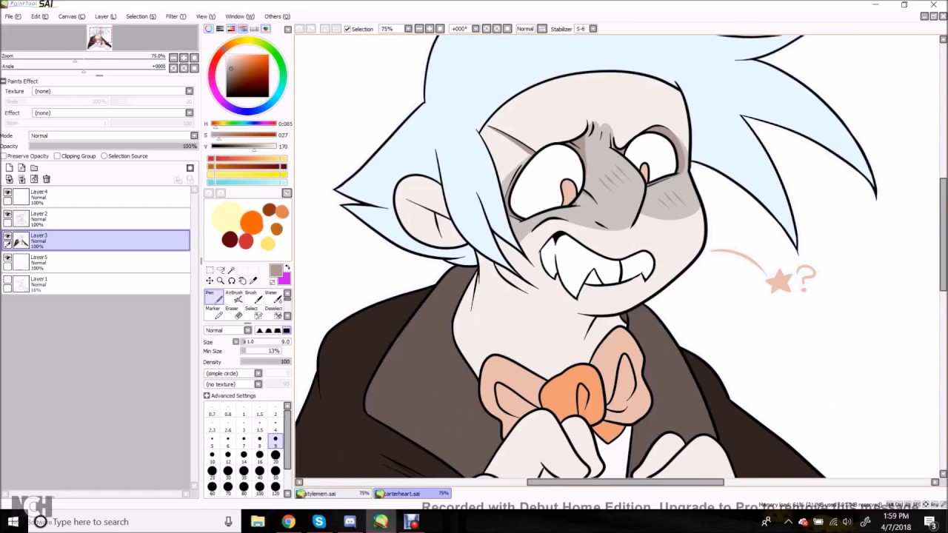Delete the selected layer with trash icon
Screen dimensions: 948x533
[47, 179]
